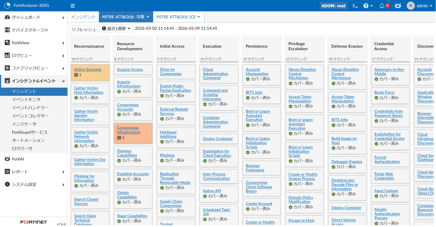The height and width of the screenshot is (227, 436).
Task: Click the Device Manager icon in sidebar
Action: click(x=7, y=30)
